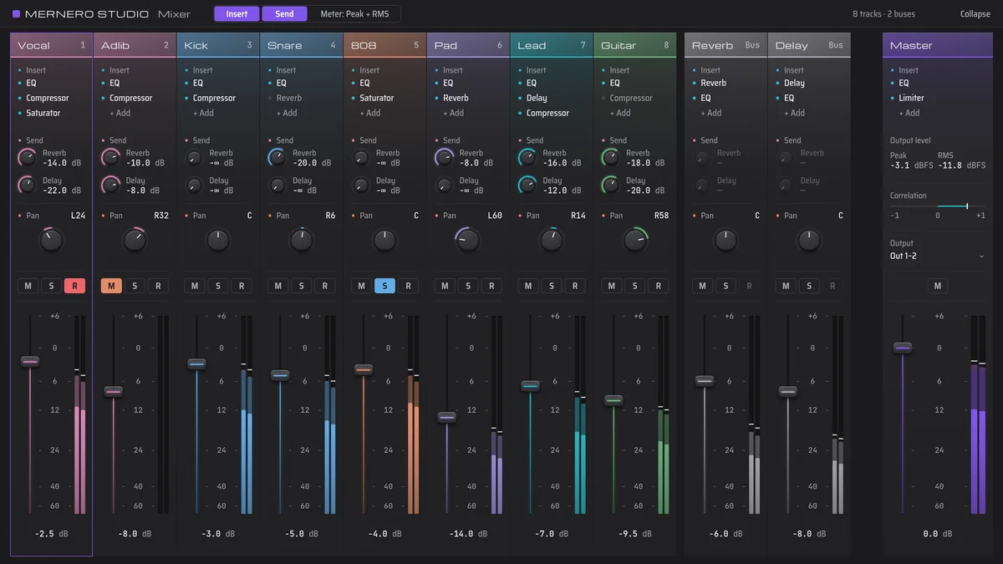1003x564 pixels.
Task: Click the Adlib Delay send knob
Action: pyautogui.click(x=110, y=185)
